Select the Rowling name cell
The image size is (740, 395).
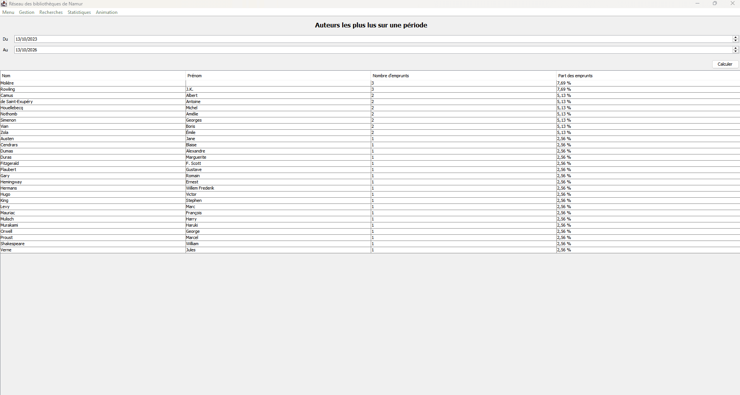point(93,89)
